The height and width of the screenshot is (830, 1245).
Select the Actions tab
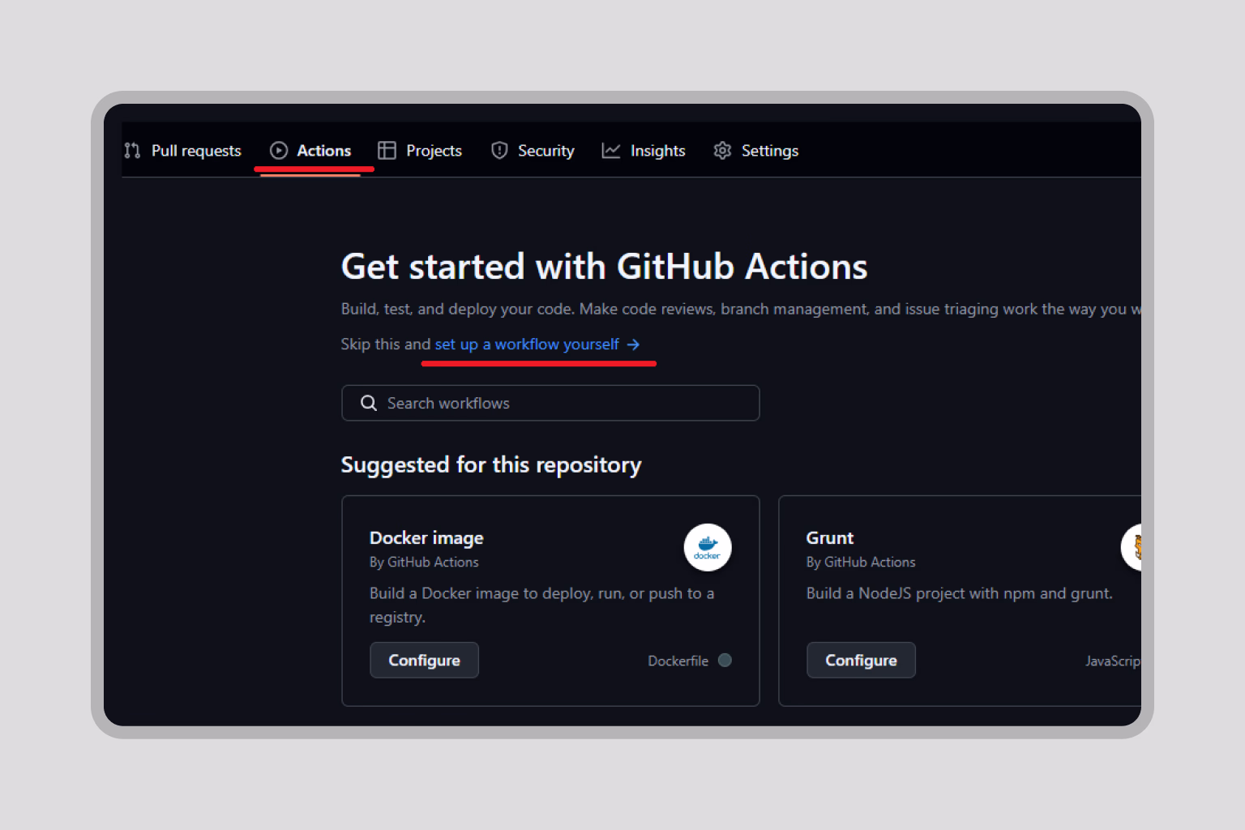(x=310, y=151)
